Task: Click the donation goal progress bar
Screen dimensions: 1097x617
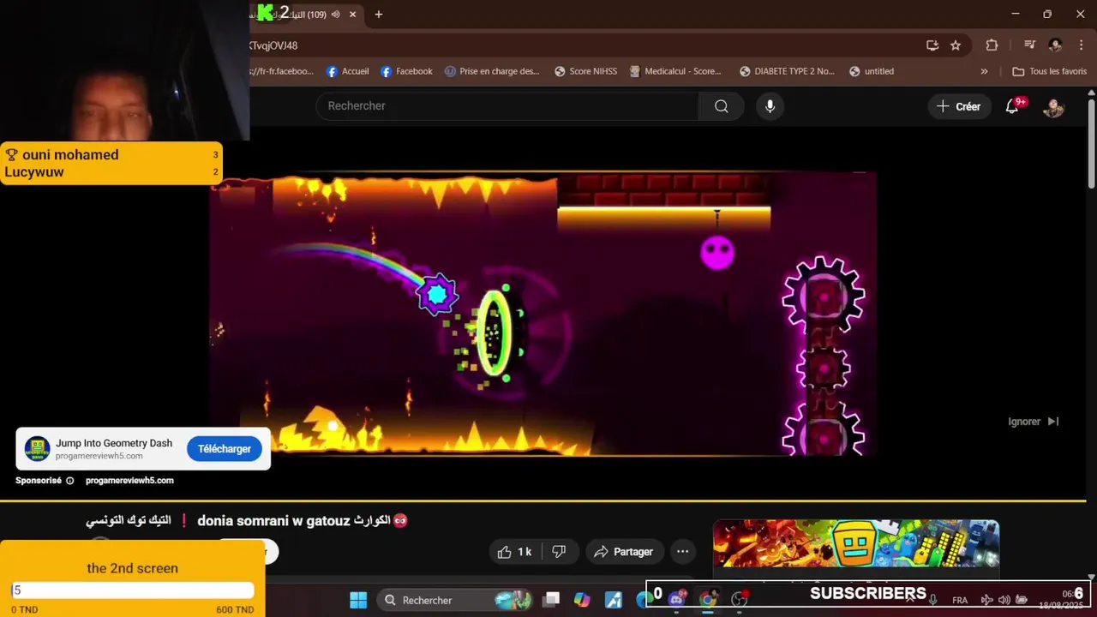Action: (133, 590)
